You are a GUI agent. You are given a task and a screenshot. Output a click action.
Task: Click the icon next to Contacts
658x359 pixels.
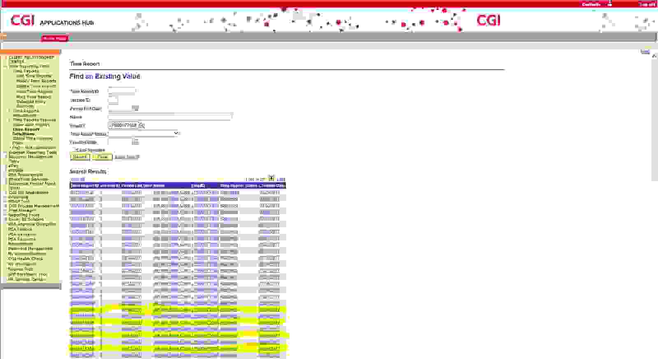pos(610,4)
